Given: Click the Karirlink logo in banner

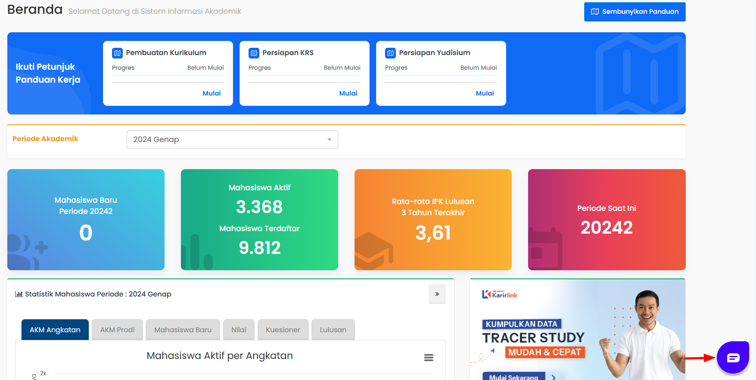Looking at the screenshot, I should point(500,294).
